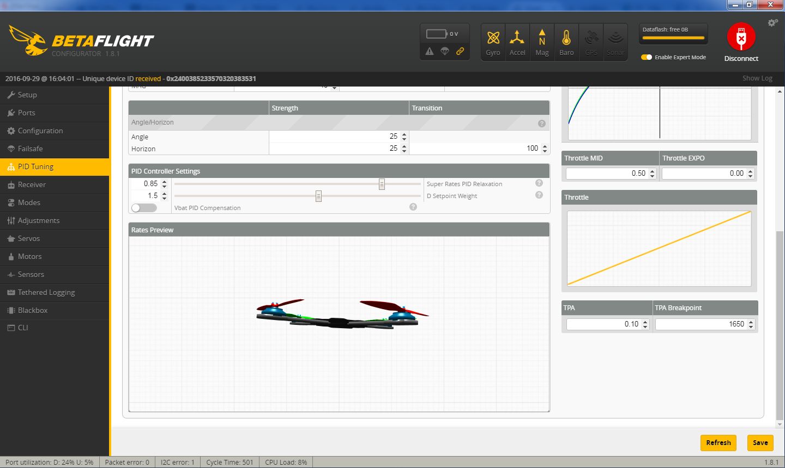The image size is (785, 468).
Task: Open the settings gear icon
Action: [772, 23]
